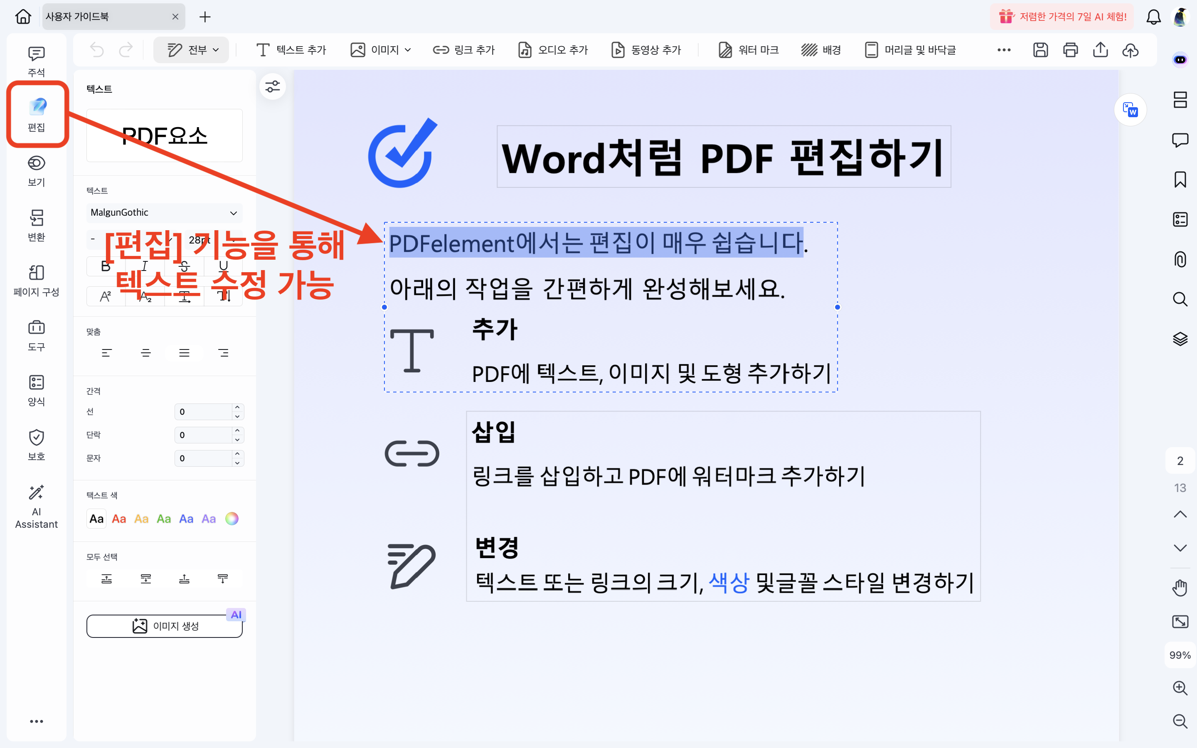This screenshot has width=1197, height=748.
Task: Click the print icon in toolbar
Action: 1070,50
